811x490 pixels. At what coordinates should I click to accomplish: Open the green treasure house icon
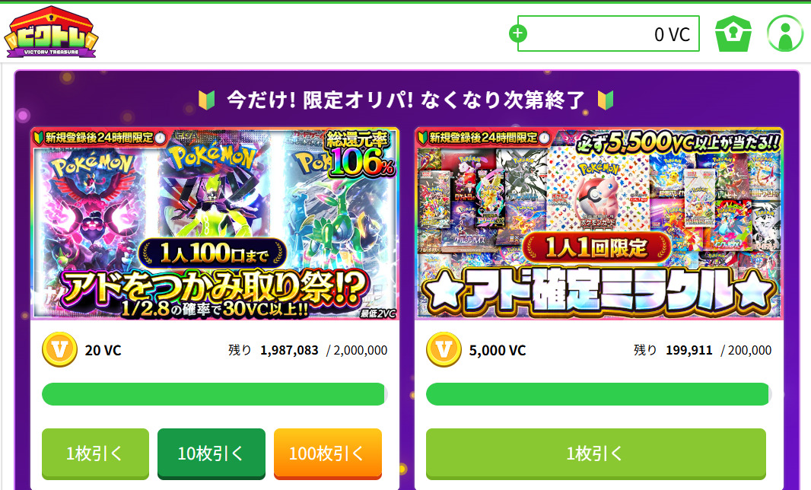tap(733, 33)
